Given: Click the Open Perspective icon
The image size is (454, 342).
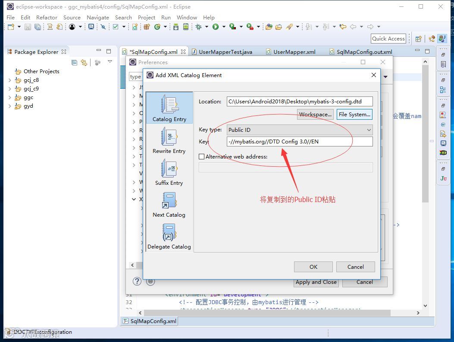Looking at the screenshot, I should [x=418, y=39].
